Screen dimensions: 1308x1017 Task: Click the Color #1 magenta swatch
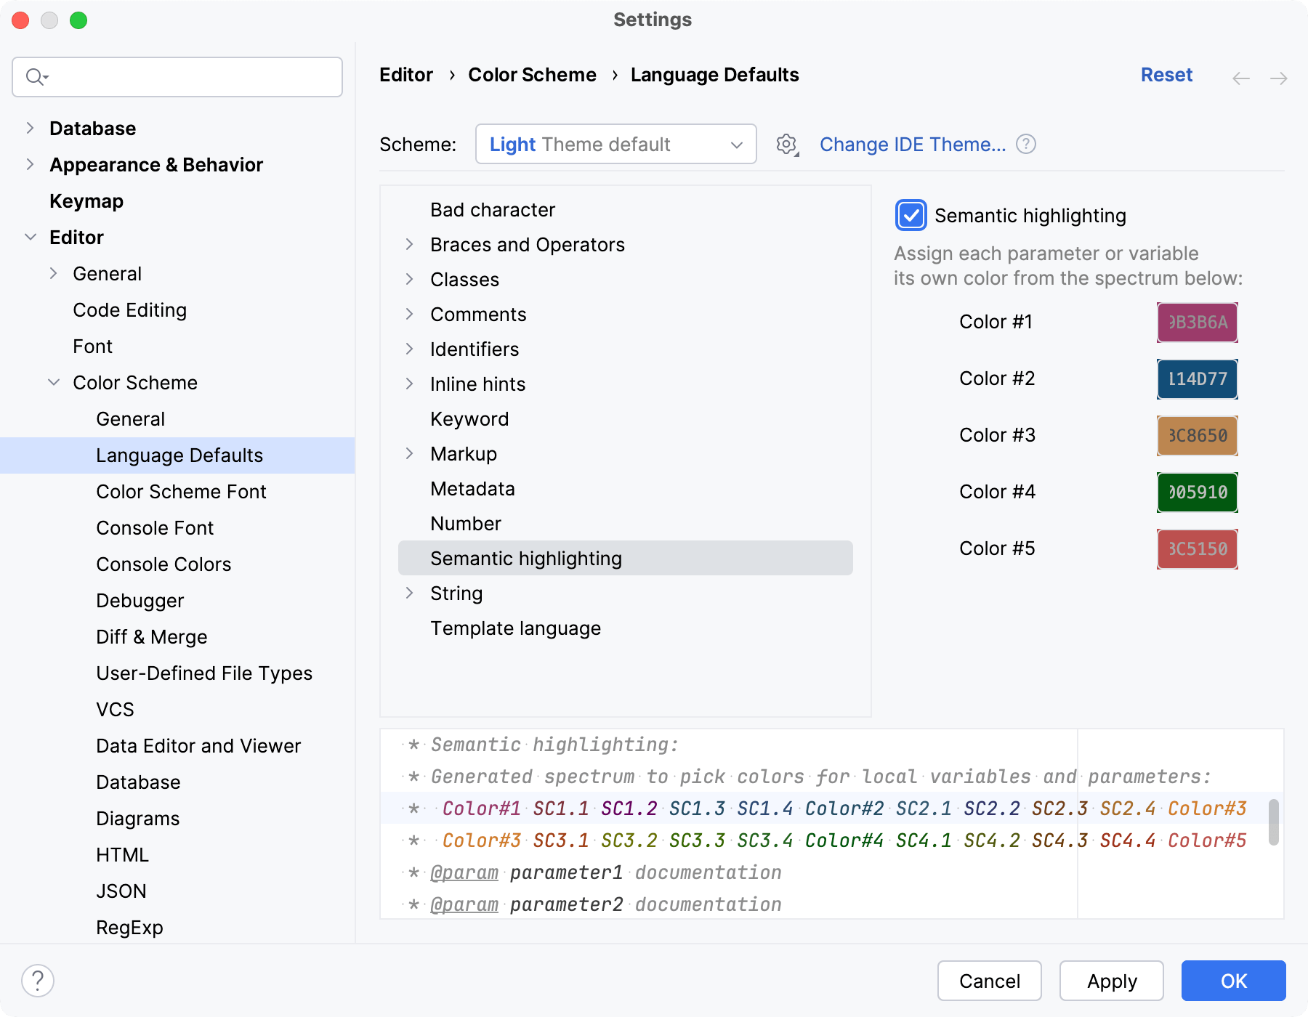point(1197,323)
